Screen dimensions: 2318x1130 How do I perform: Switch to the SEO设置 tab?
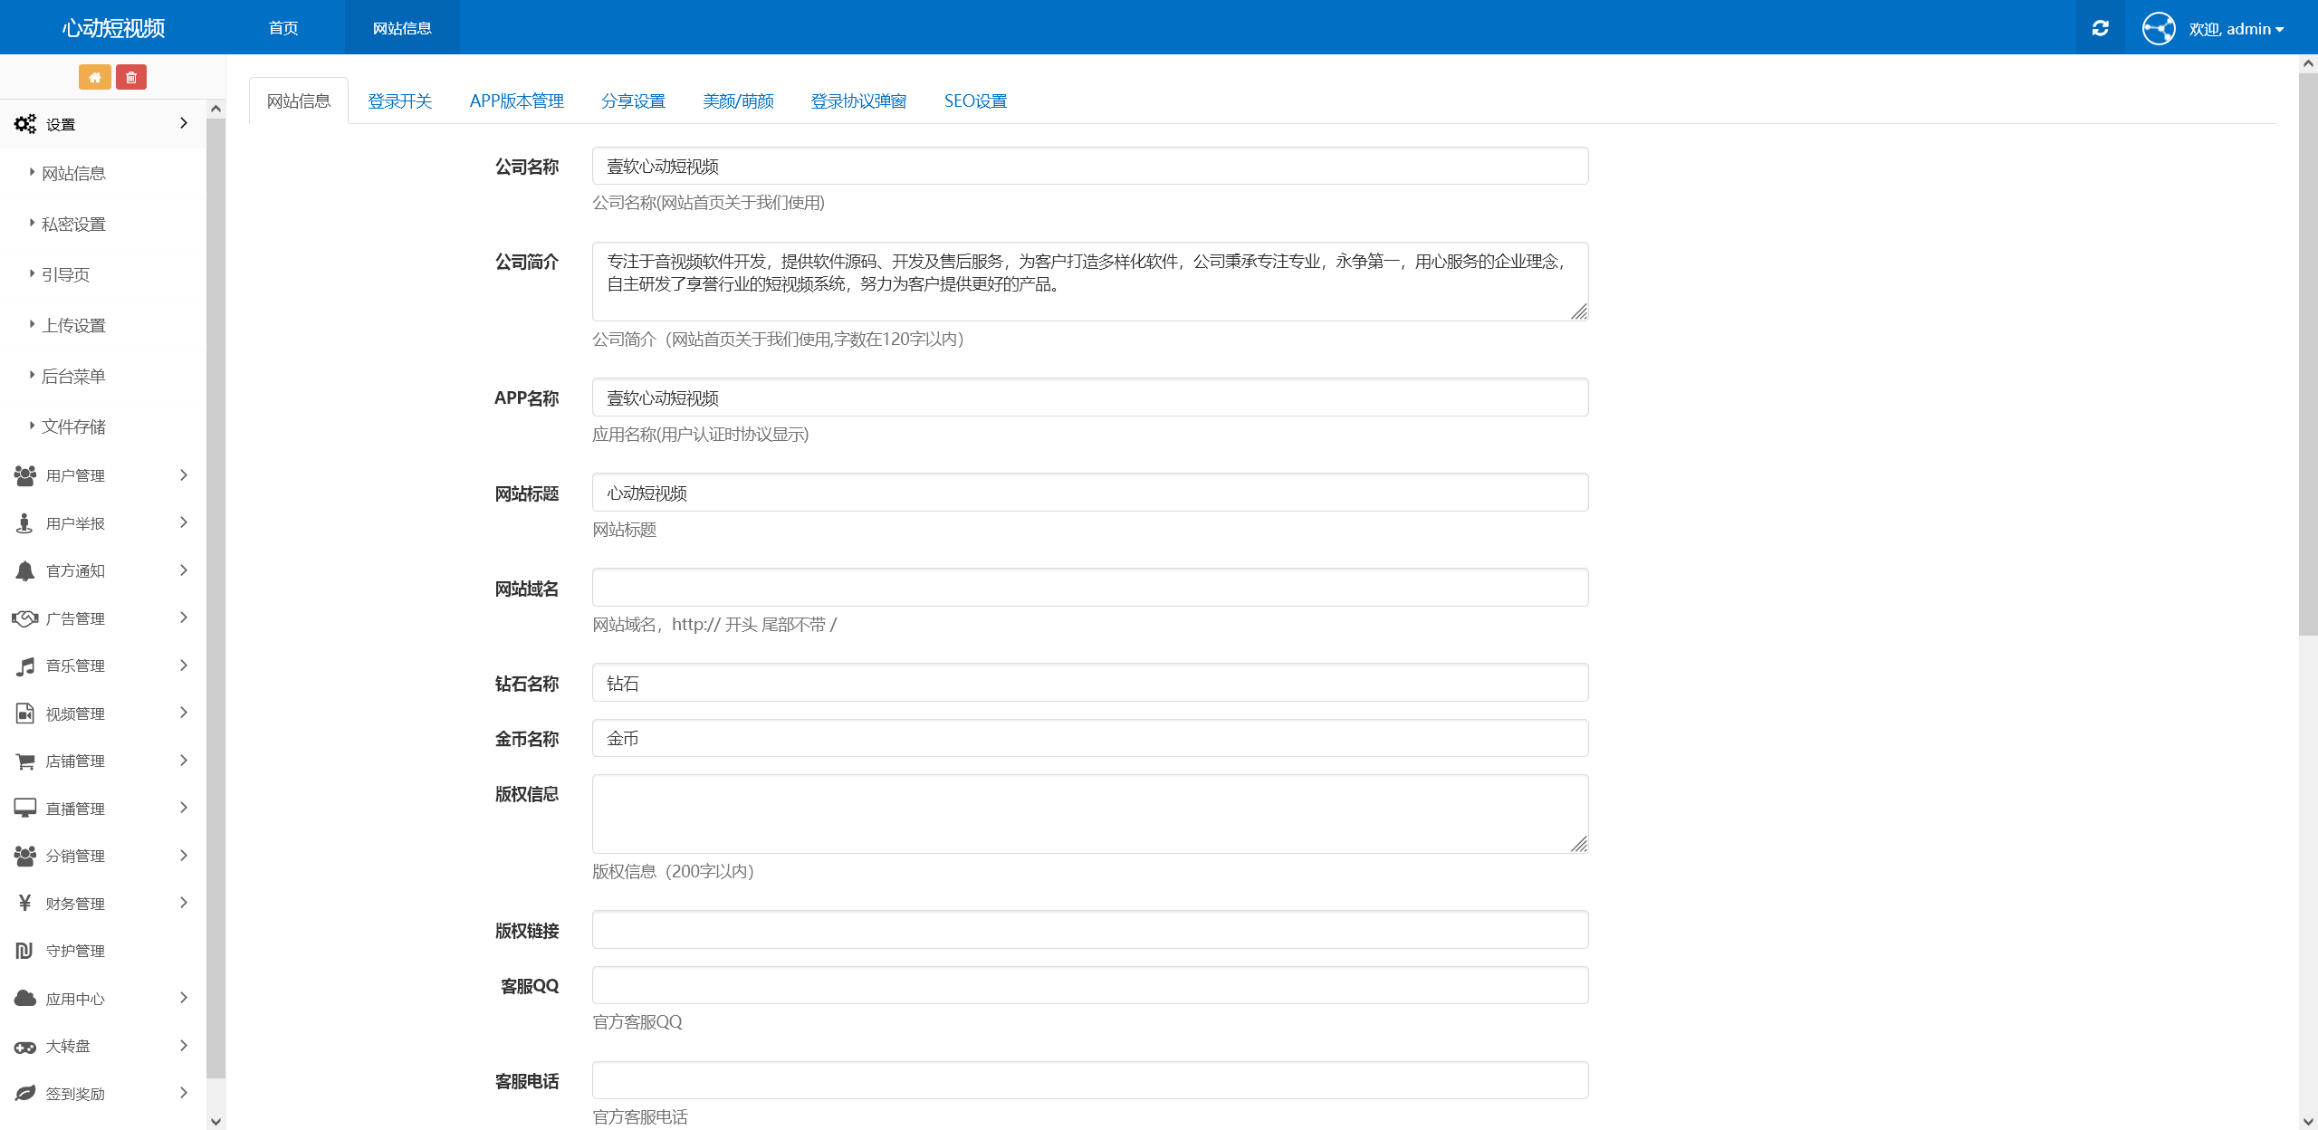click(x=974, y=101)
